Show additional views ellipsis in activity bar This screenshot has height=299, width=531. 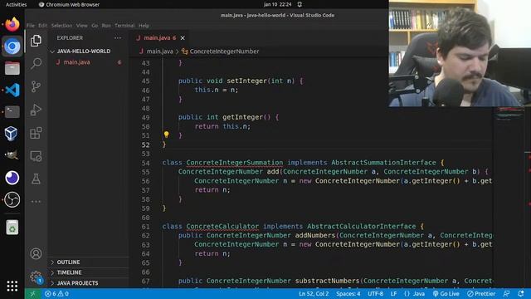(x=36, y=201)
